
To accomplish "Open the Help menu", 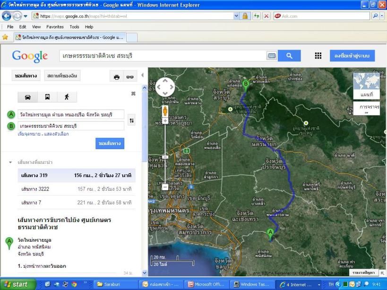I will pyautogui.click(x=89, y=27).
